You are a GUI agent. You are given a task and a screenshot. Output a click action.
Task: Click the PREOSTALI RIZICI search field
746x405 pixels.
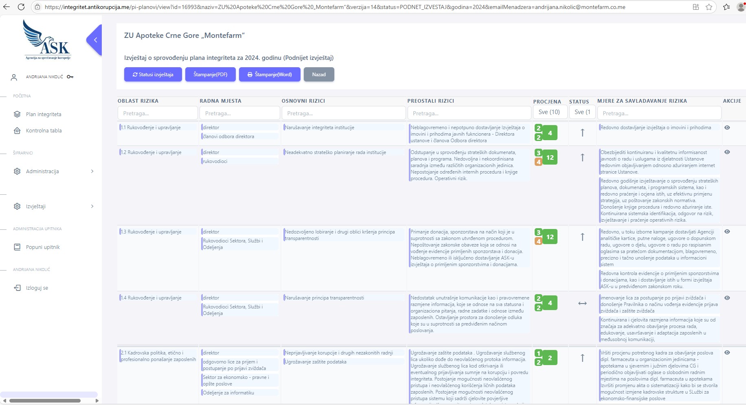(x=469, y=113)
